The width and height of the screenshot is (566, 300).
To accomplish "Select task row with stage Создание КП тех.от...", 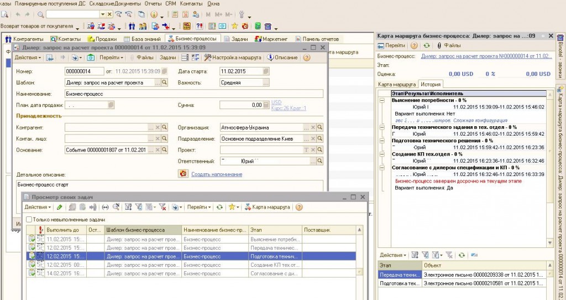I will pos(191,265).
